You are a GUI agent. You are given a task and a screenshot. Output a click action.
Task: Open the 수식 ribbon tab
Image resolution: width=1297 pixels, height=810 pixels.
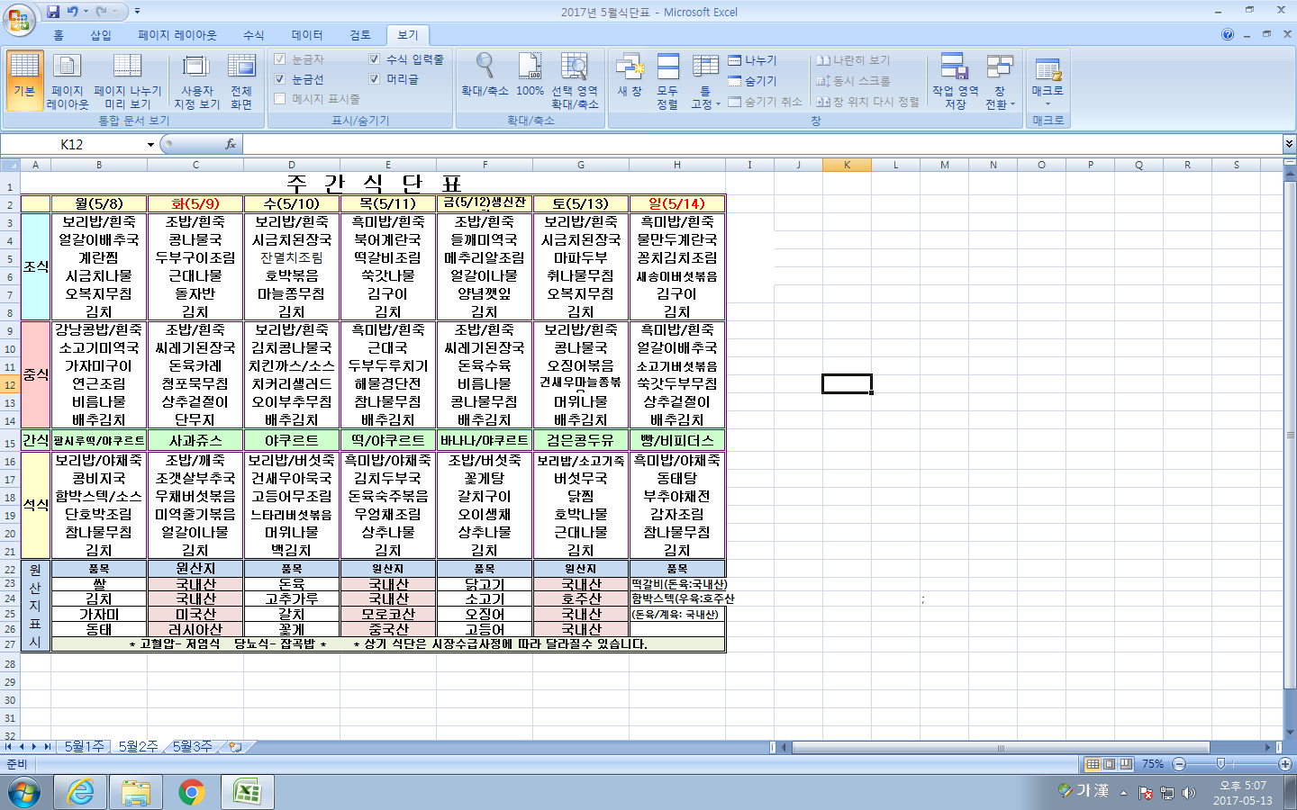[x=254, y=35]
